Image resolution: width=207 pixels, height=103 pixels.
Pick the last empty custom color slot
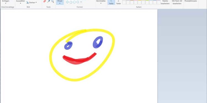coord(158,2)
